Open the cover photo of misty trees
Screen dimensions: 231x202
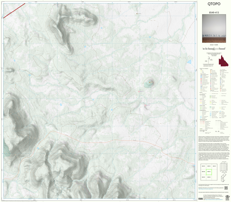click(x=214, y=29)
